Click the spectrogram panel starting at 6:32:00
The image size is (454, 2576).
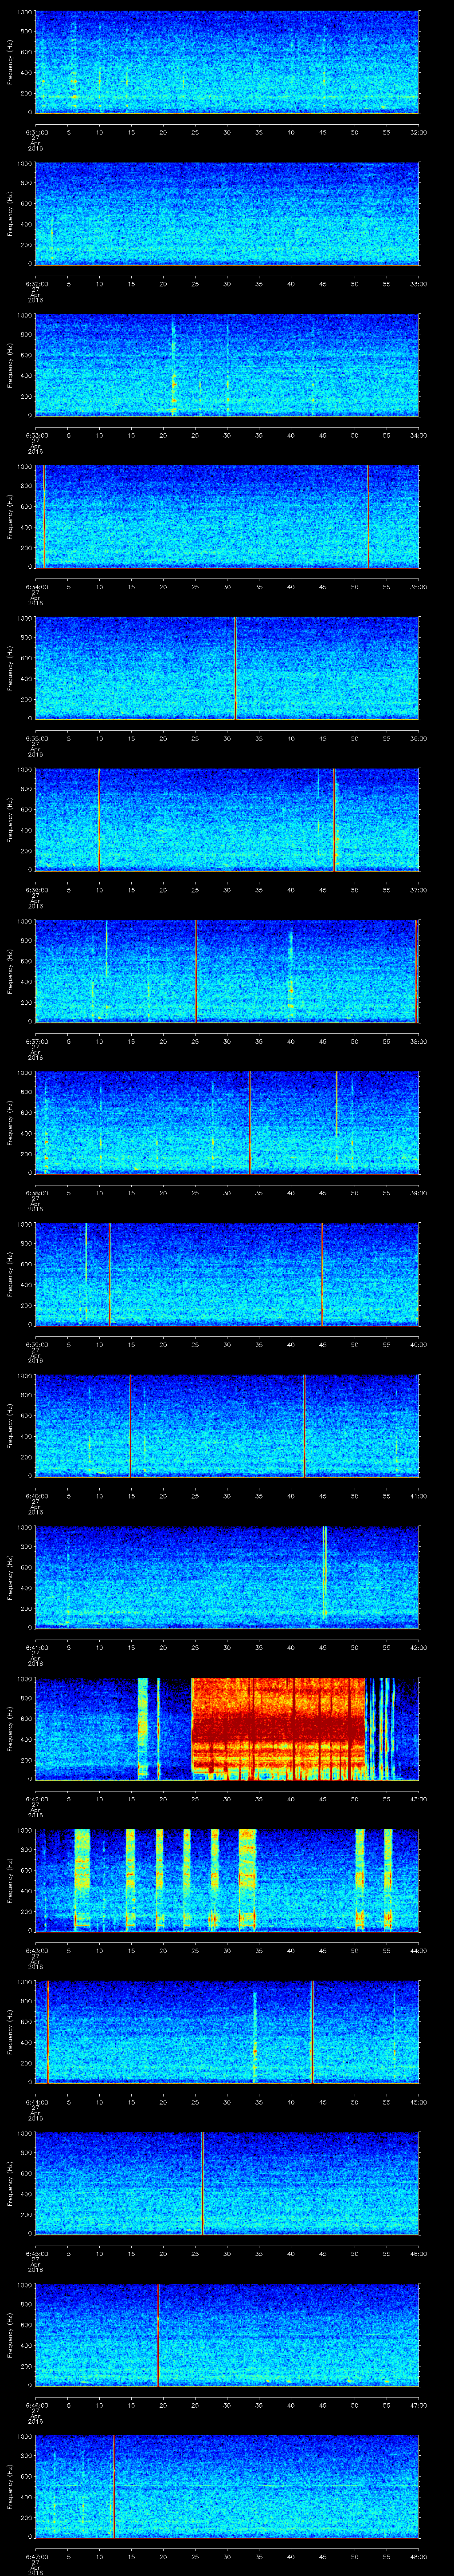click(x=227, y=213)
